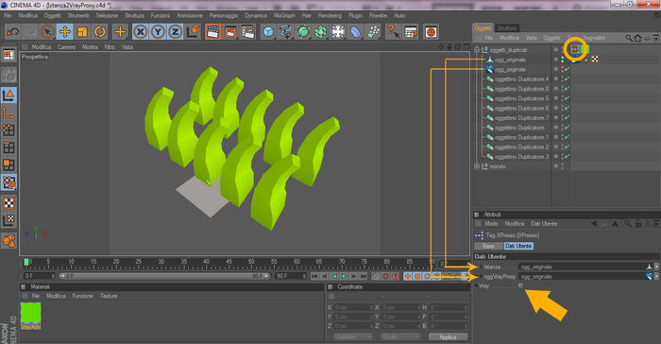Open the MoGraph menu
The width and height of the screenshot is (661, 344).
point(284,15)
